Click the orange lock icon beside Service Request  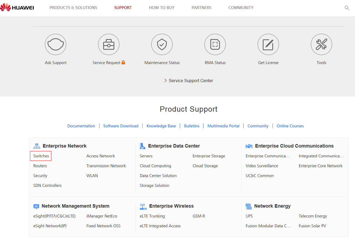click(x=123, y=62)
